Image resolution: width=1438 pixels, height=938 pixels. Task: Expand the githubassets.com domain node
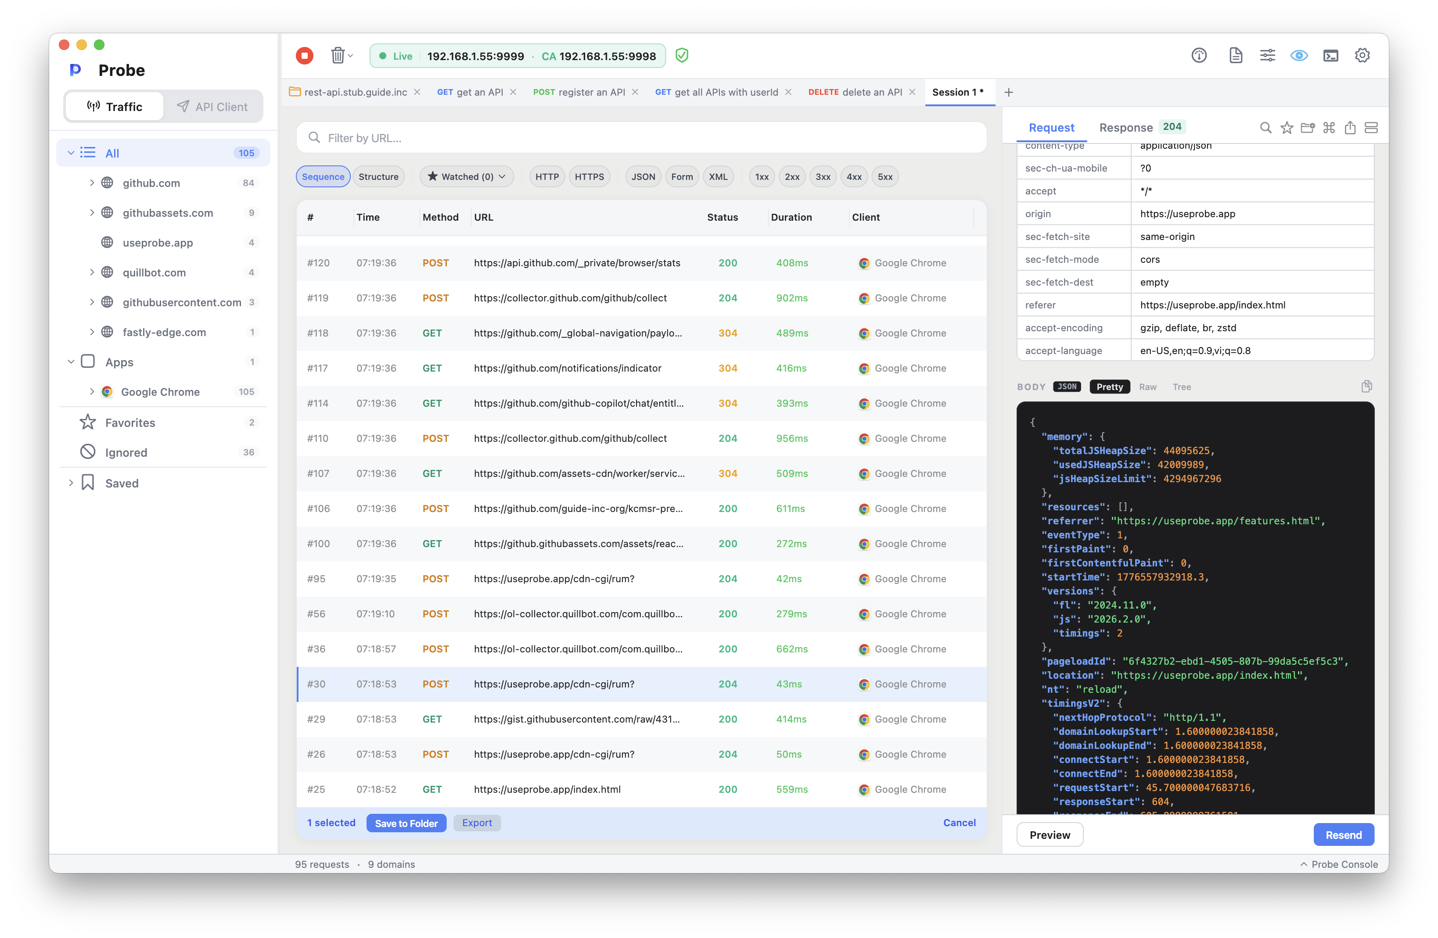tap(92, 213)
